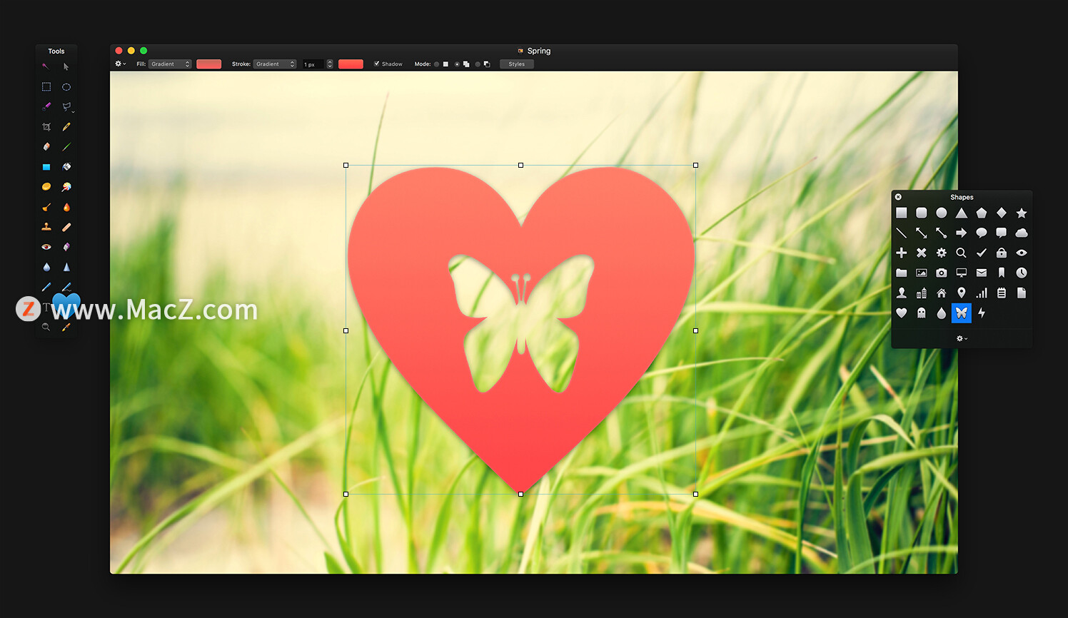
Task: Pick the bookmark shape in Shapes palette
Action: coord(1002,273)
